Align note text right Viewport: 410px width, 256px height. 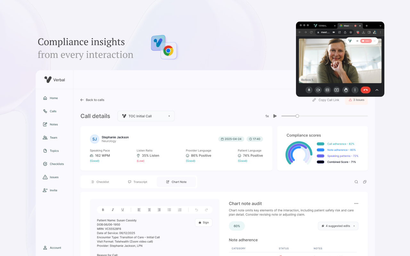click(159, 210)
